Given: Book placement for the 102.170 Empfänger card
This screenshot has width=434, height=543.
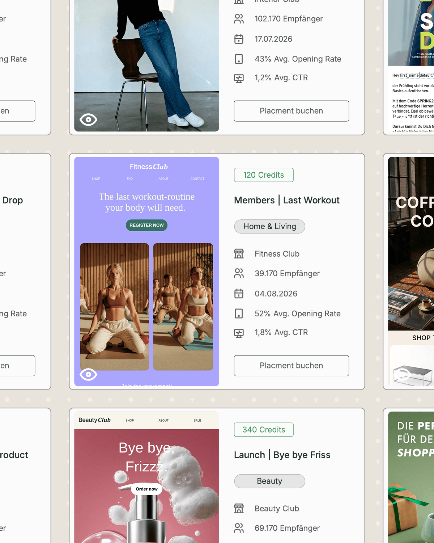Looking at the screenshot, I should pyautogui.click(x=292, y=111).
